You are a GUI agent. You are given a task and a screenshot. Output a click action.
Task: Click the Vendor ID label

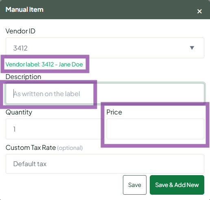pos(20,31)
